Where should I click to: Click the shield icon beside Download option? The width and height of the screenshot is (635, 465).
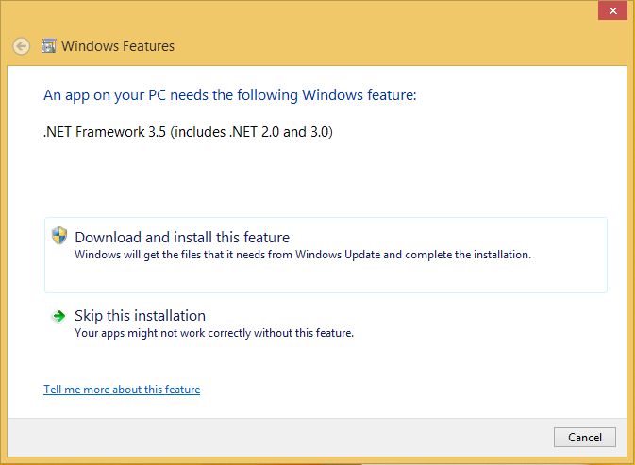coord(59,237)
